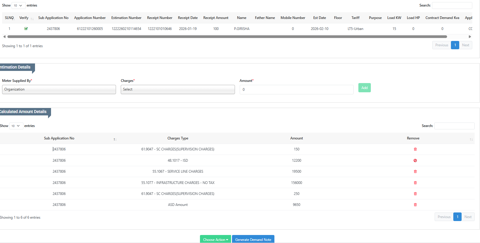
Task: Open Calculated Amount entries-per-page dropdown
Action: click(x=16, y=126)
